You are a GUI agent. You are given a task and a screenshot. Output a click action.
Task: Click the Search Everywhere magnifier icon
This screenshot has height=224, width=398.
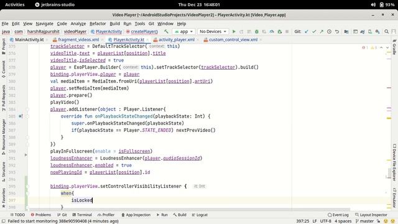tap(386, 32)
